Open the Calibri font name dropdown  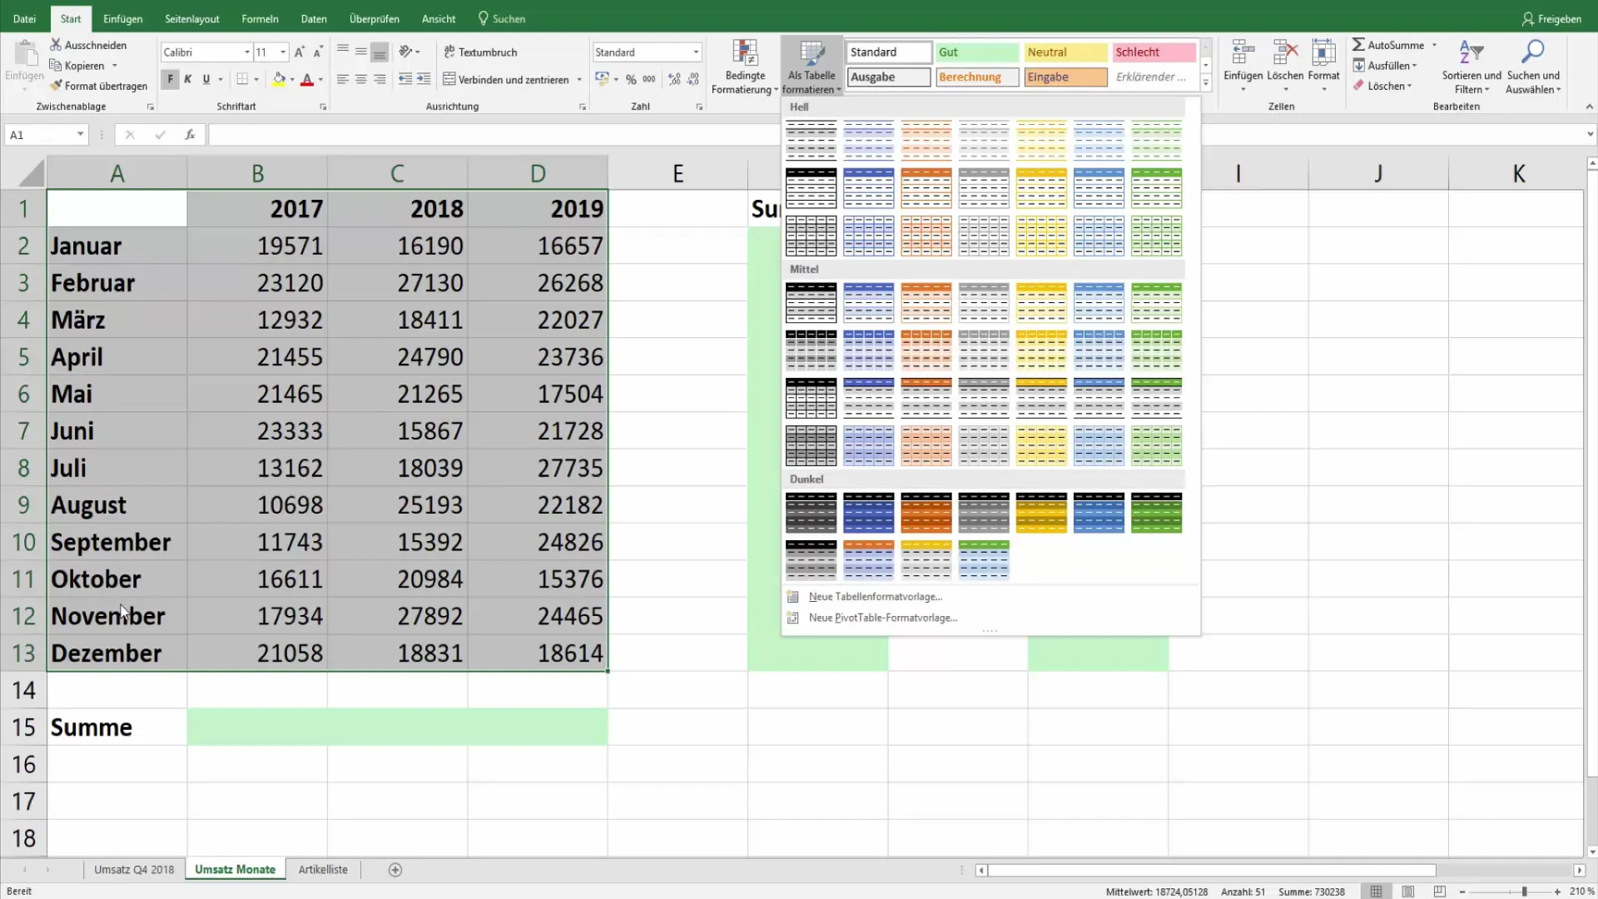pos(247,52)
